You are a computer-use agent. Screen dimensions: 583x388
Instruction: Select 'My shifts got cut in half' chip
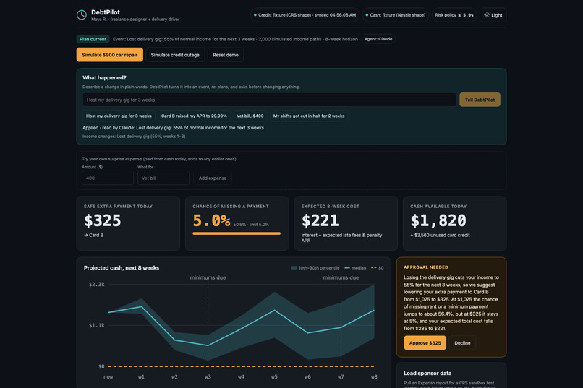pos(309,116)
